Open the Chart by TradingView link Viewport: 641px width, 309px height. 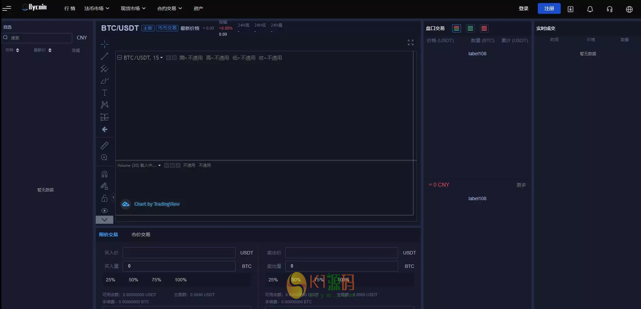click(x=157, y=204)
